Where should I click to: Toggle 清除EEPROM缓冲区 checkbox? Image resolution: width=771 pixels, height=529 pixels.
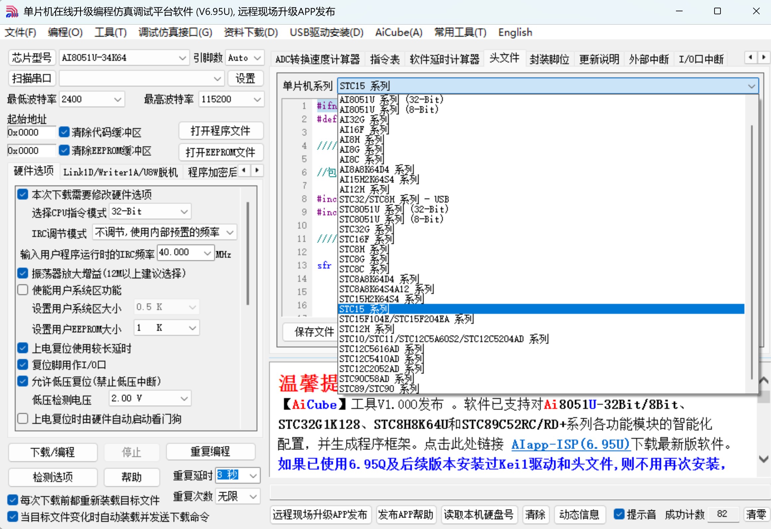click(x=64, y=150)
